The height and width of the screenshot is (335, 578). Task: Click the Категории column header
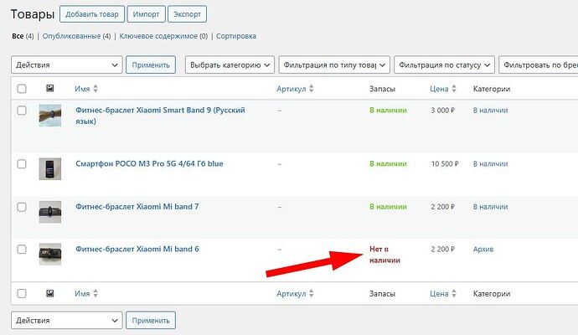[x=492, y=89]
